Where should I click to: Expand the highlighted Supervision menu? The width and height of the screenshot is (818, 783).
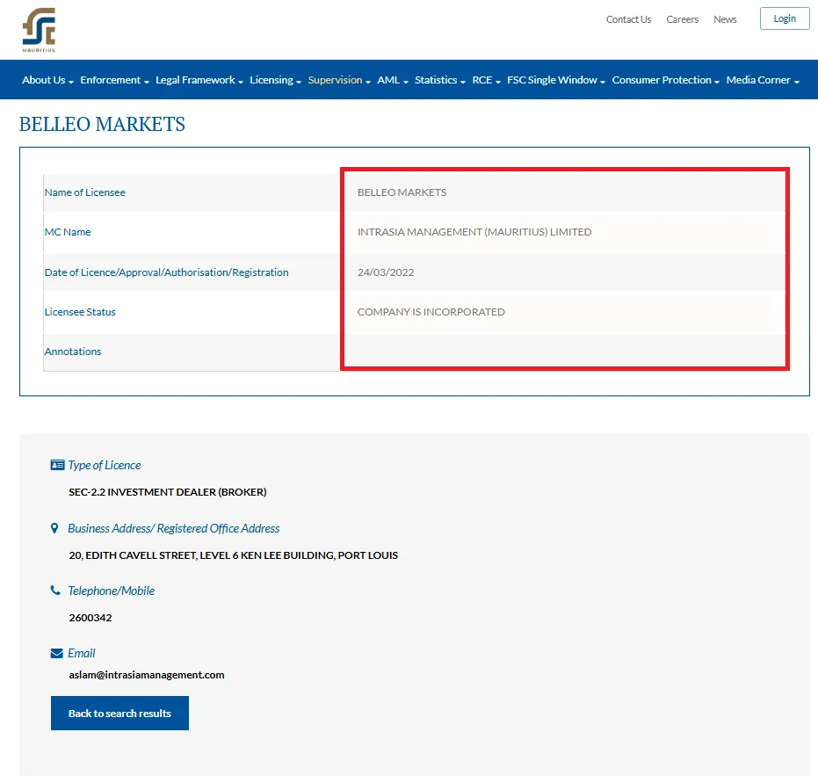click(338, 80)
